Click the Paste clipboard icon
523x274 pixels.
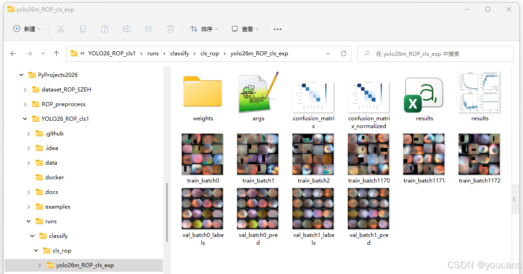(105, 29)
